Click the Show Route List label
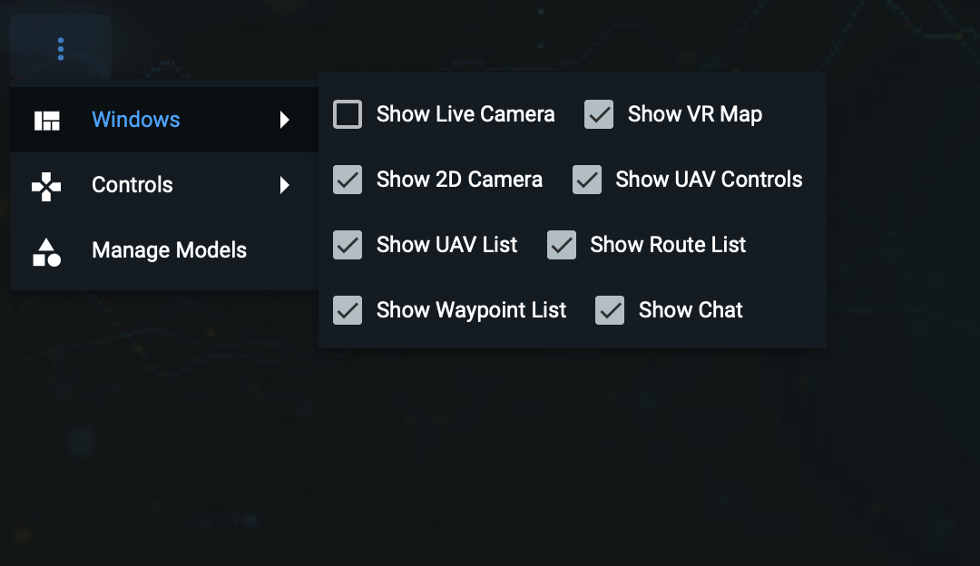Image resolution: width=980 pixels, height=566 pixels. [x=668, y=245]
